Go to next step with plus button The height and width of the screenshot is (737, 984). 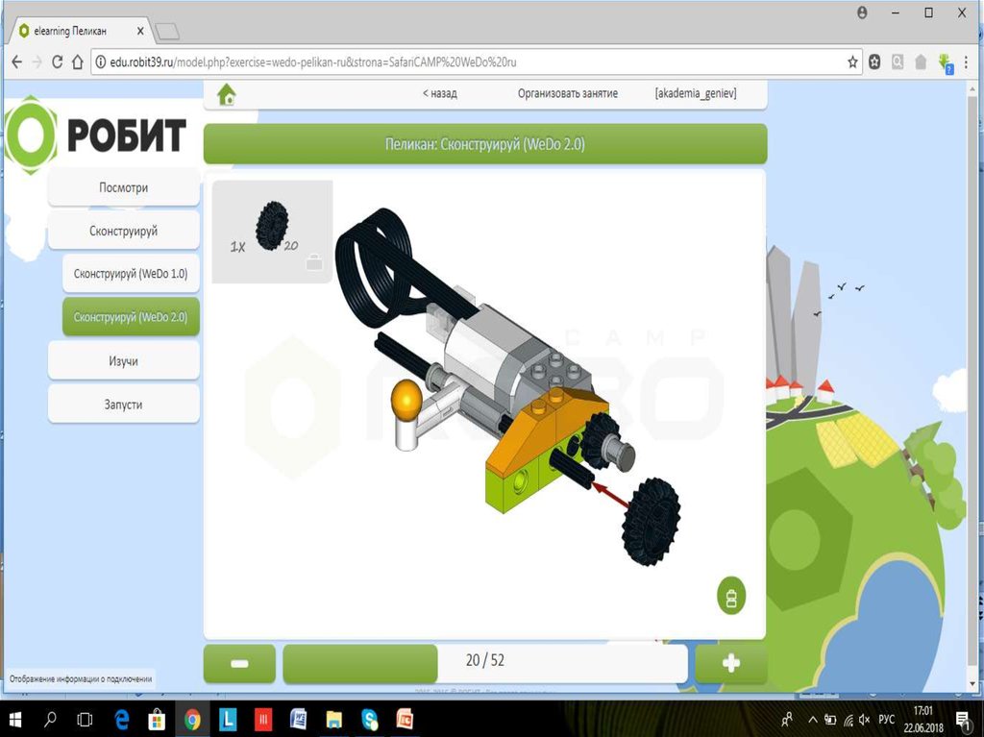pyautogui.click(x=730, y=663)
